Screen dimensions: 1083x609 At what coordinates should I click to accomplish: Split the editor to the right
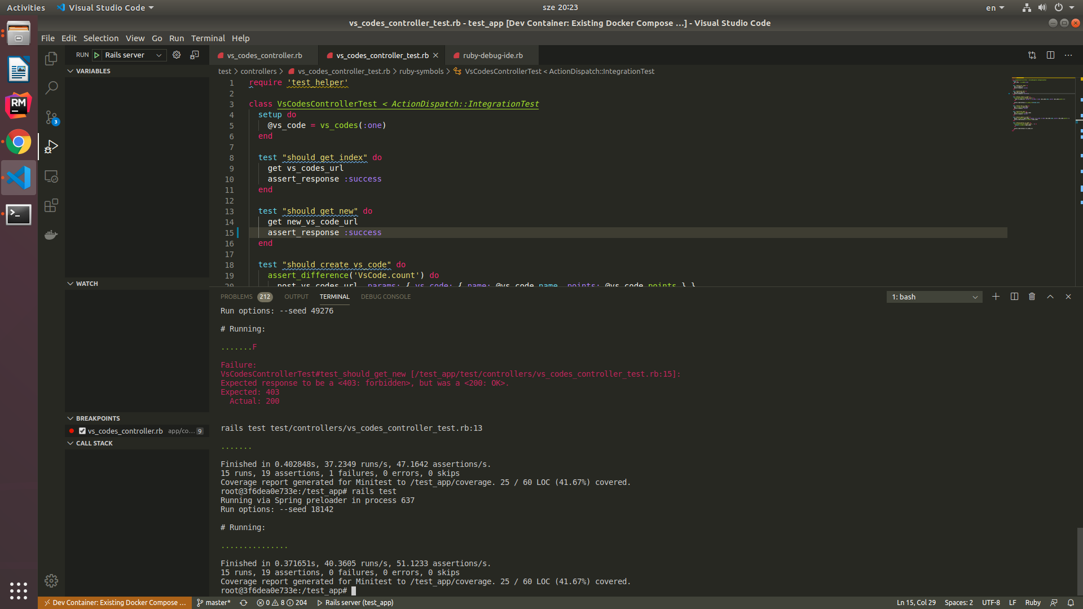[1050, 55]
